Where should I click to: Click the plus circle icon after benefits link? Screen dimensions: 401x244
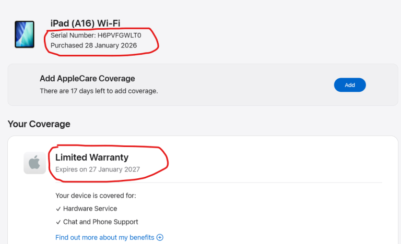coord(160,237)
